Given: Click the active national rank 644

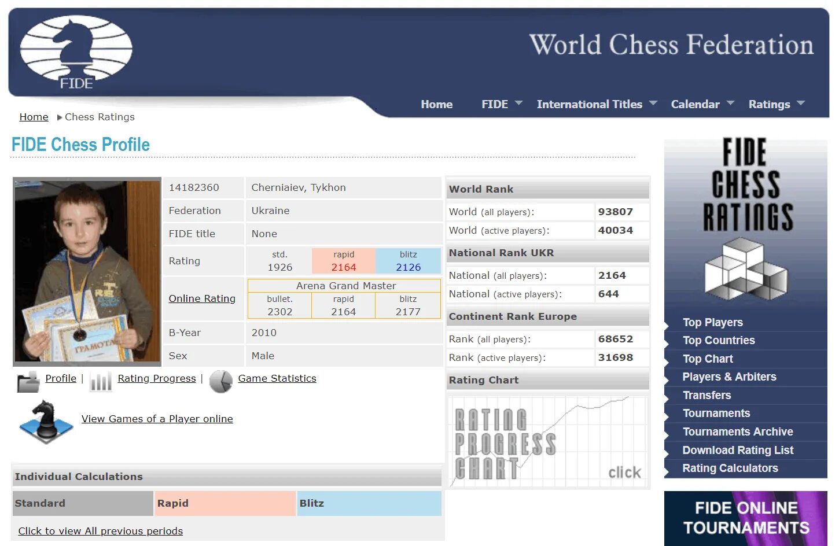Looking at the screenshot, I should (x=609, y=294).
